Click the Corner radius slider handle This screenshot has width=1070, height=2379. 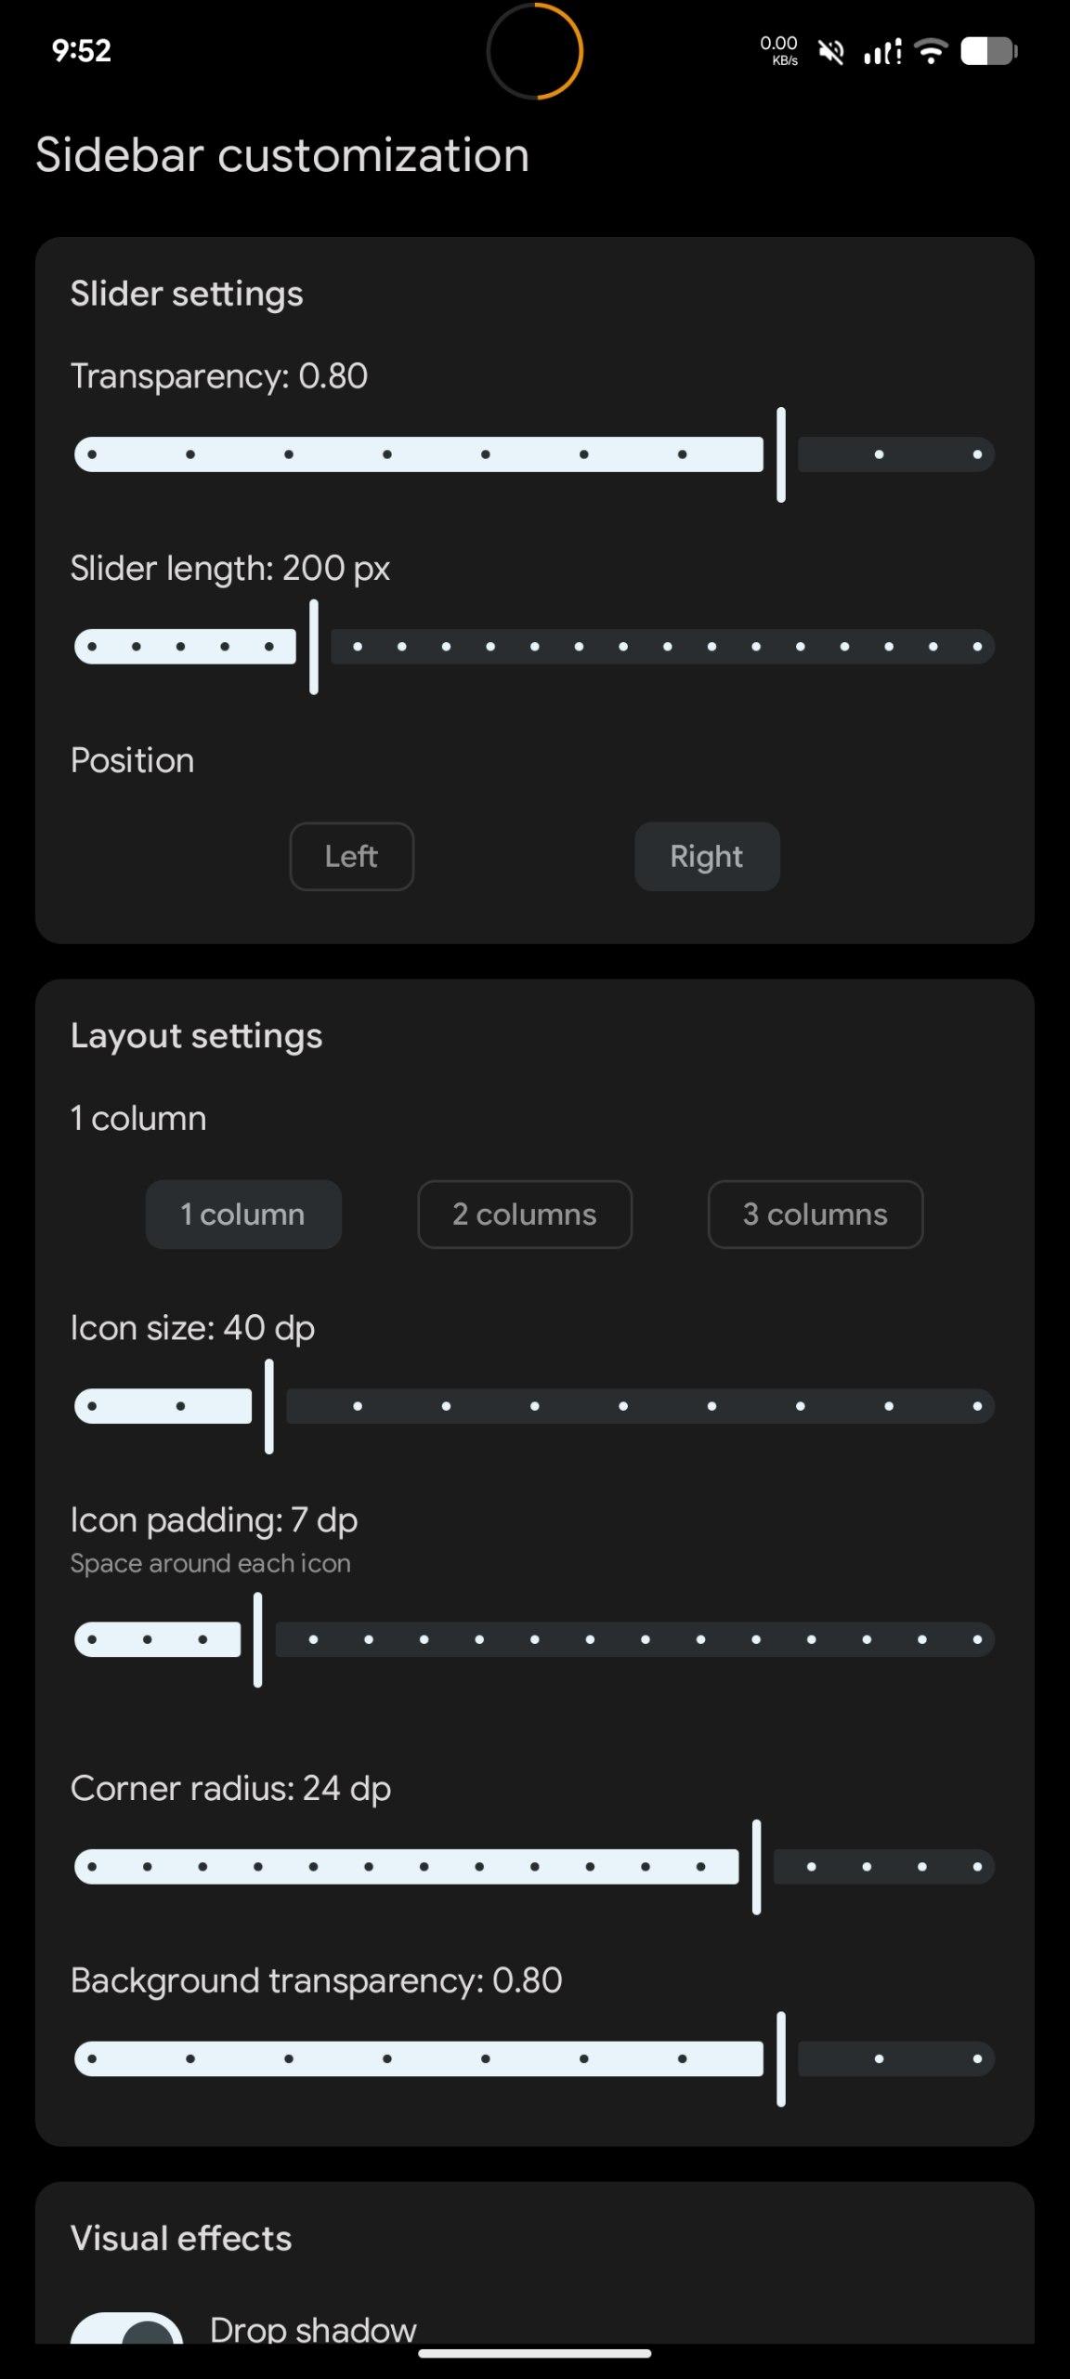(757, 1866)
